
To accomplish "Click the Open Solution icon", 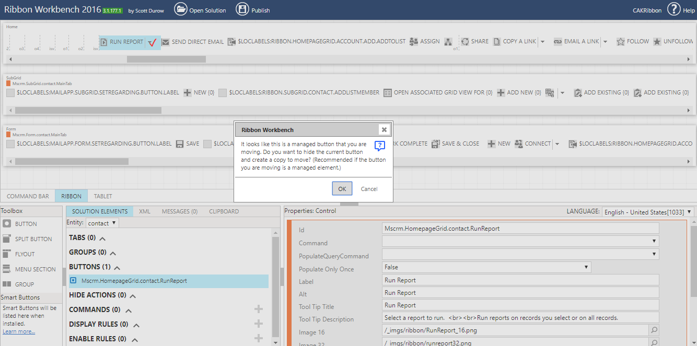I will 181,9.
